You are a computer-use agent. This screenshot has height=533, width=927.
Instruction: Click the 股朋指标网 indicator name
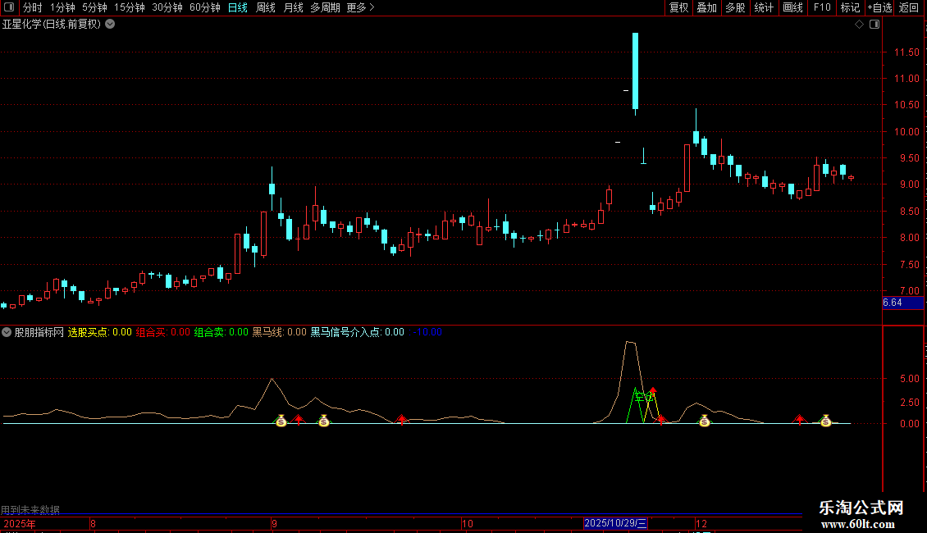pyautogui.click(x=39, y=332)
